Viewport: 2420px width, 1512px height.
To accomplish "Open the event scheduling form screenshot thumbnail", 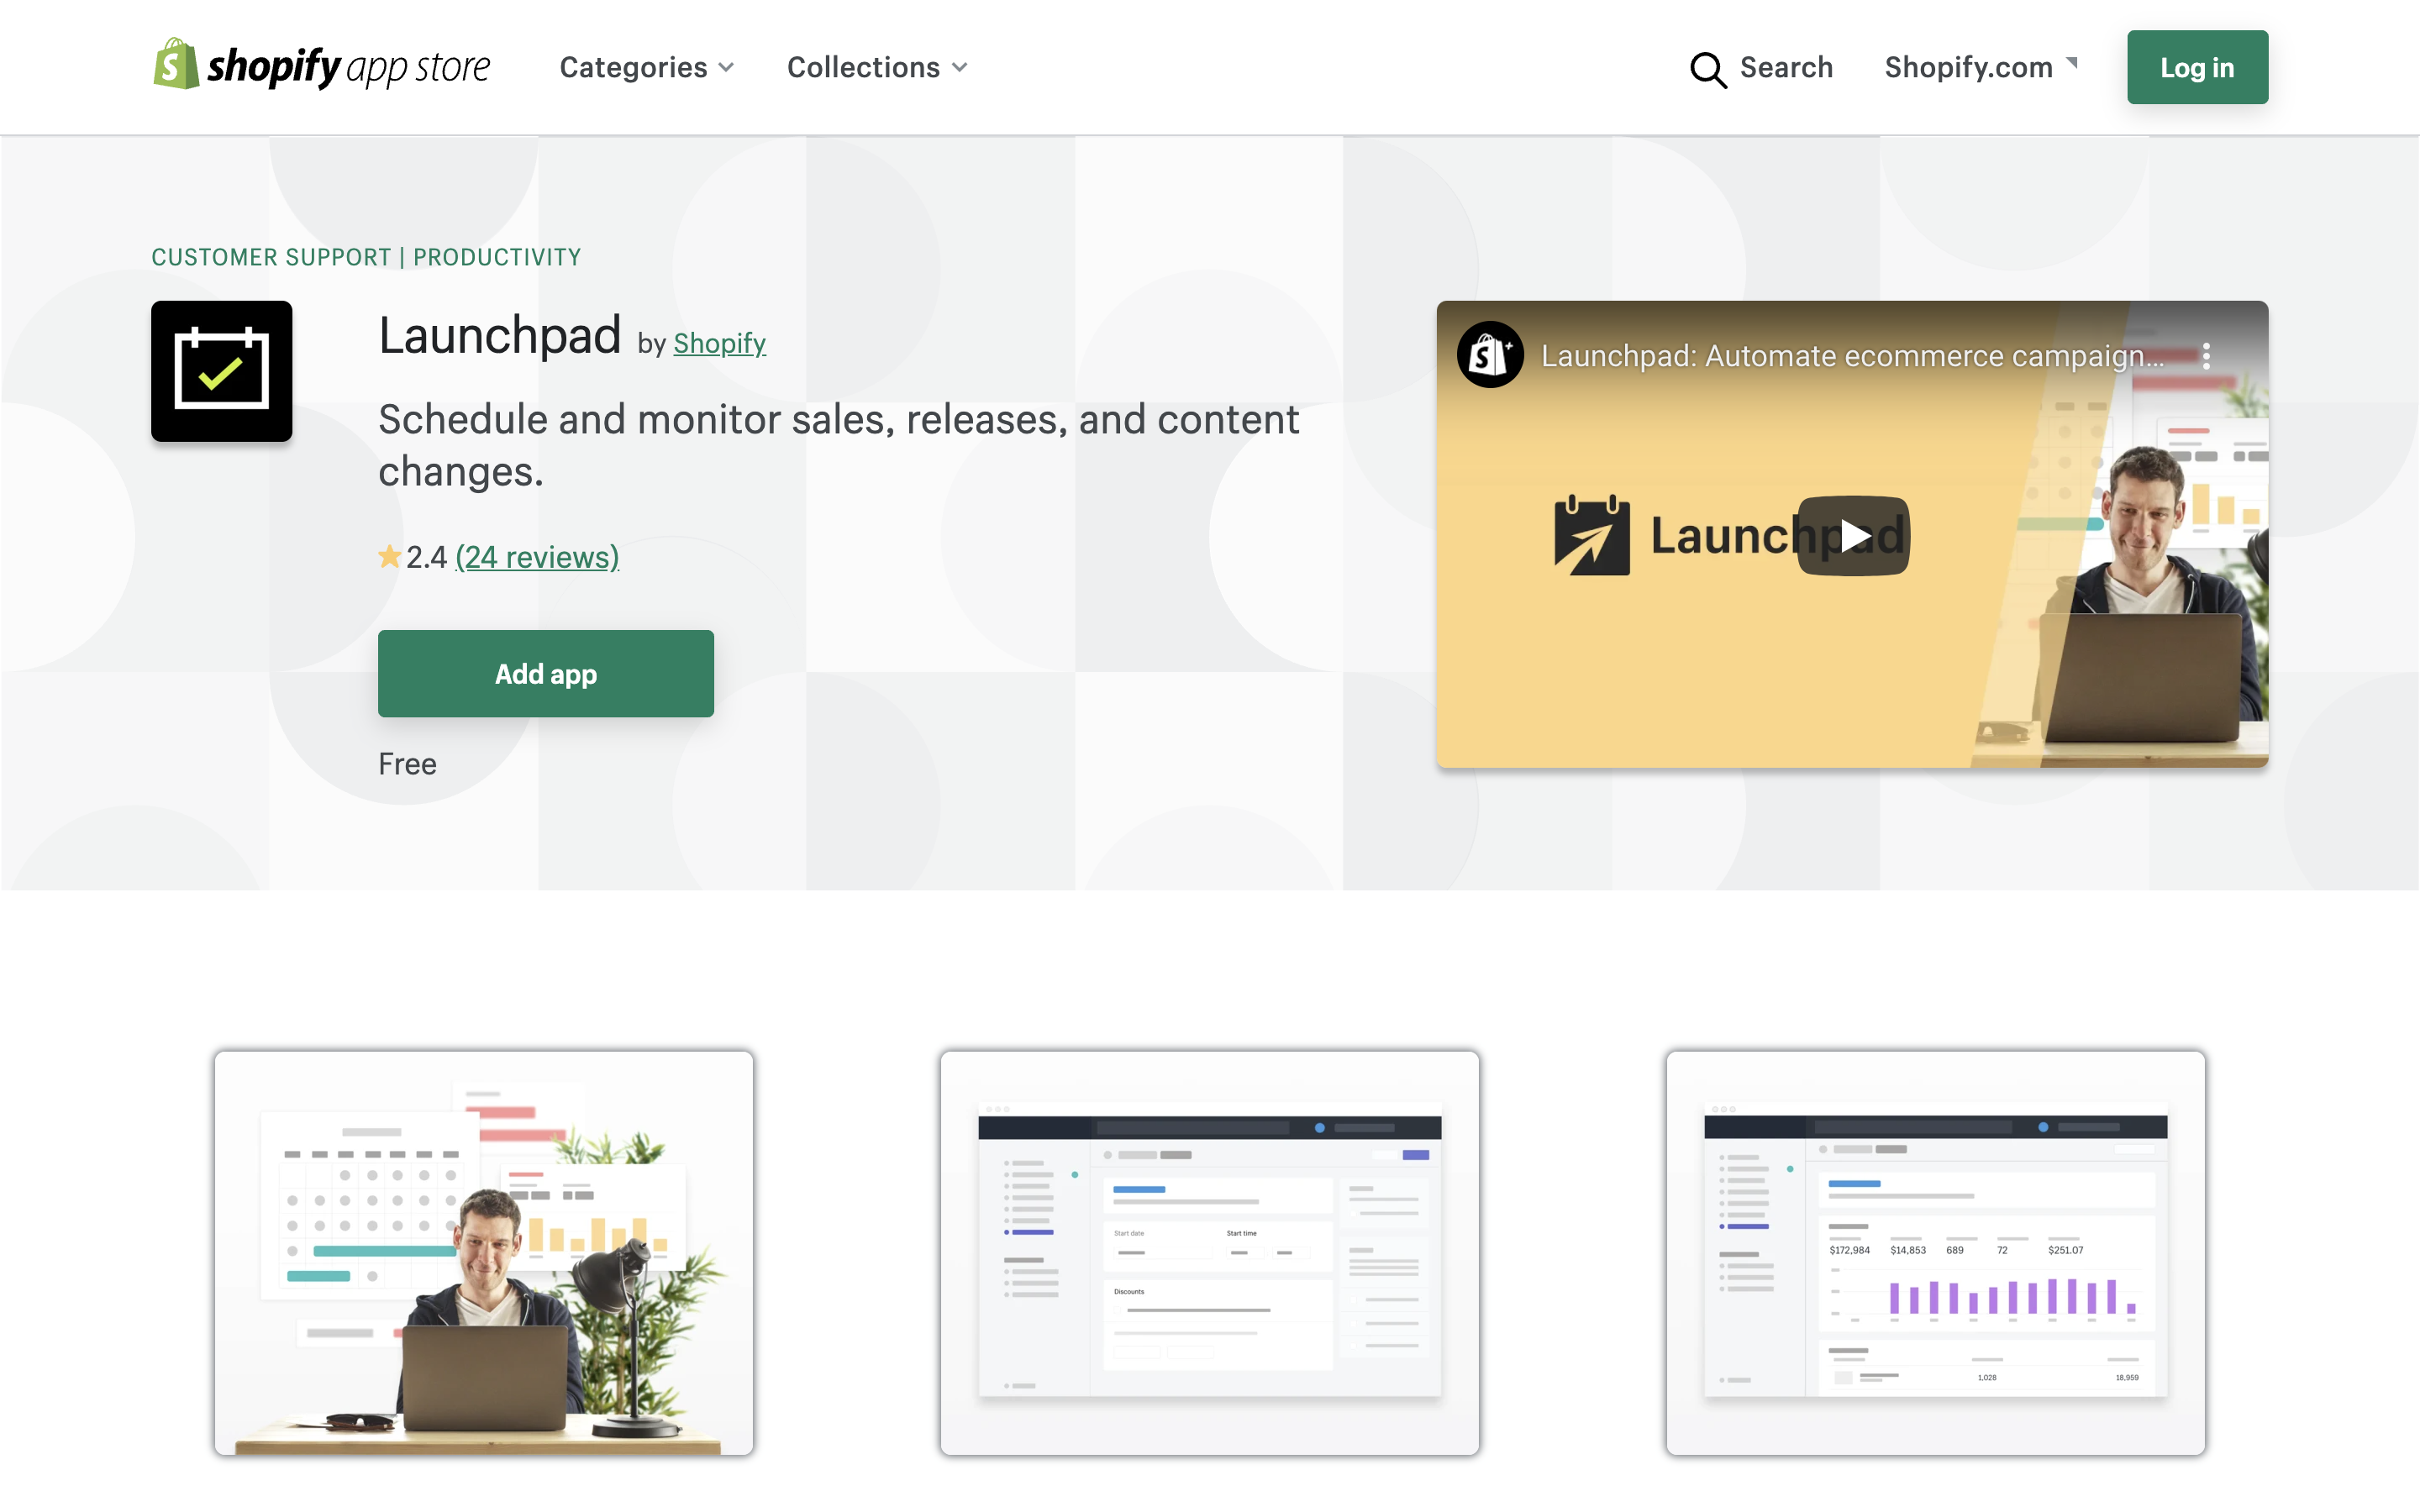I will click(1209, 1252).
